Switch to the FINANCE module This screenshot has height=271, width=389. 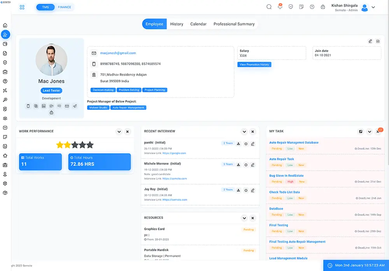[x=65, y=7]
